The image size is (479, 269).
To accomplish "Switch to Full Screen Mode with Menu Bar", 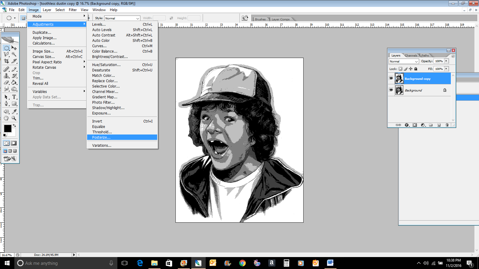I will pos(10,151).
